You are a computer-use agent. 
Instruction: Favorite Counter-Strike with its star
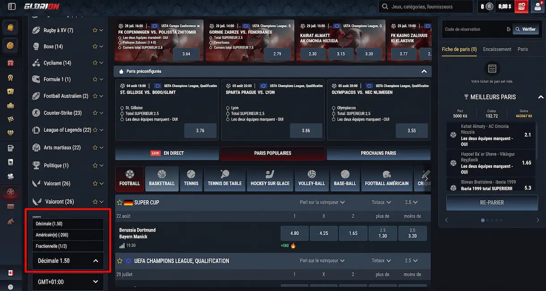[95, 113]
